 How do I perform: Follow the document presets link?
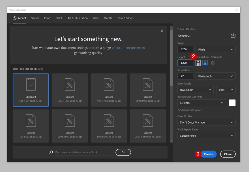pos(128,48)
